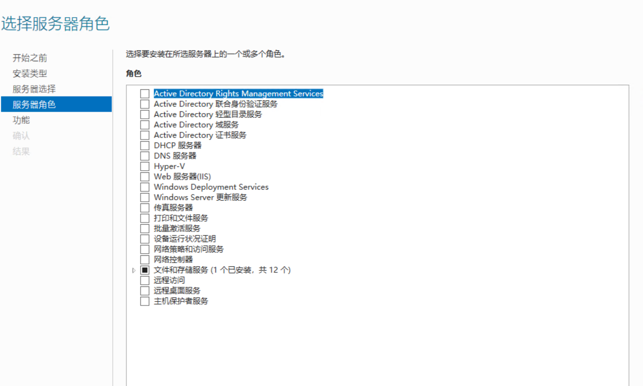643x386 pixels.
Task: Jump to the 功能 wizard step
Action: click(21, 120)
